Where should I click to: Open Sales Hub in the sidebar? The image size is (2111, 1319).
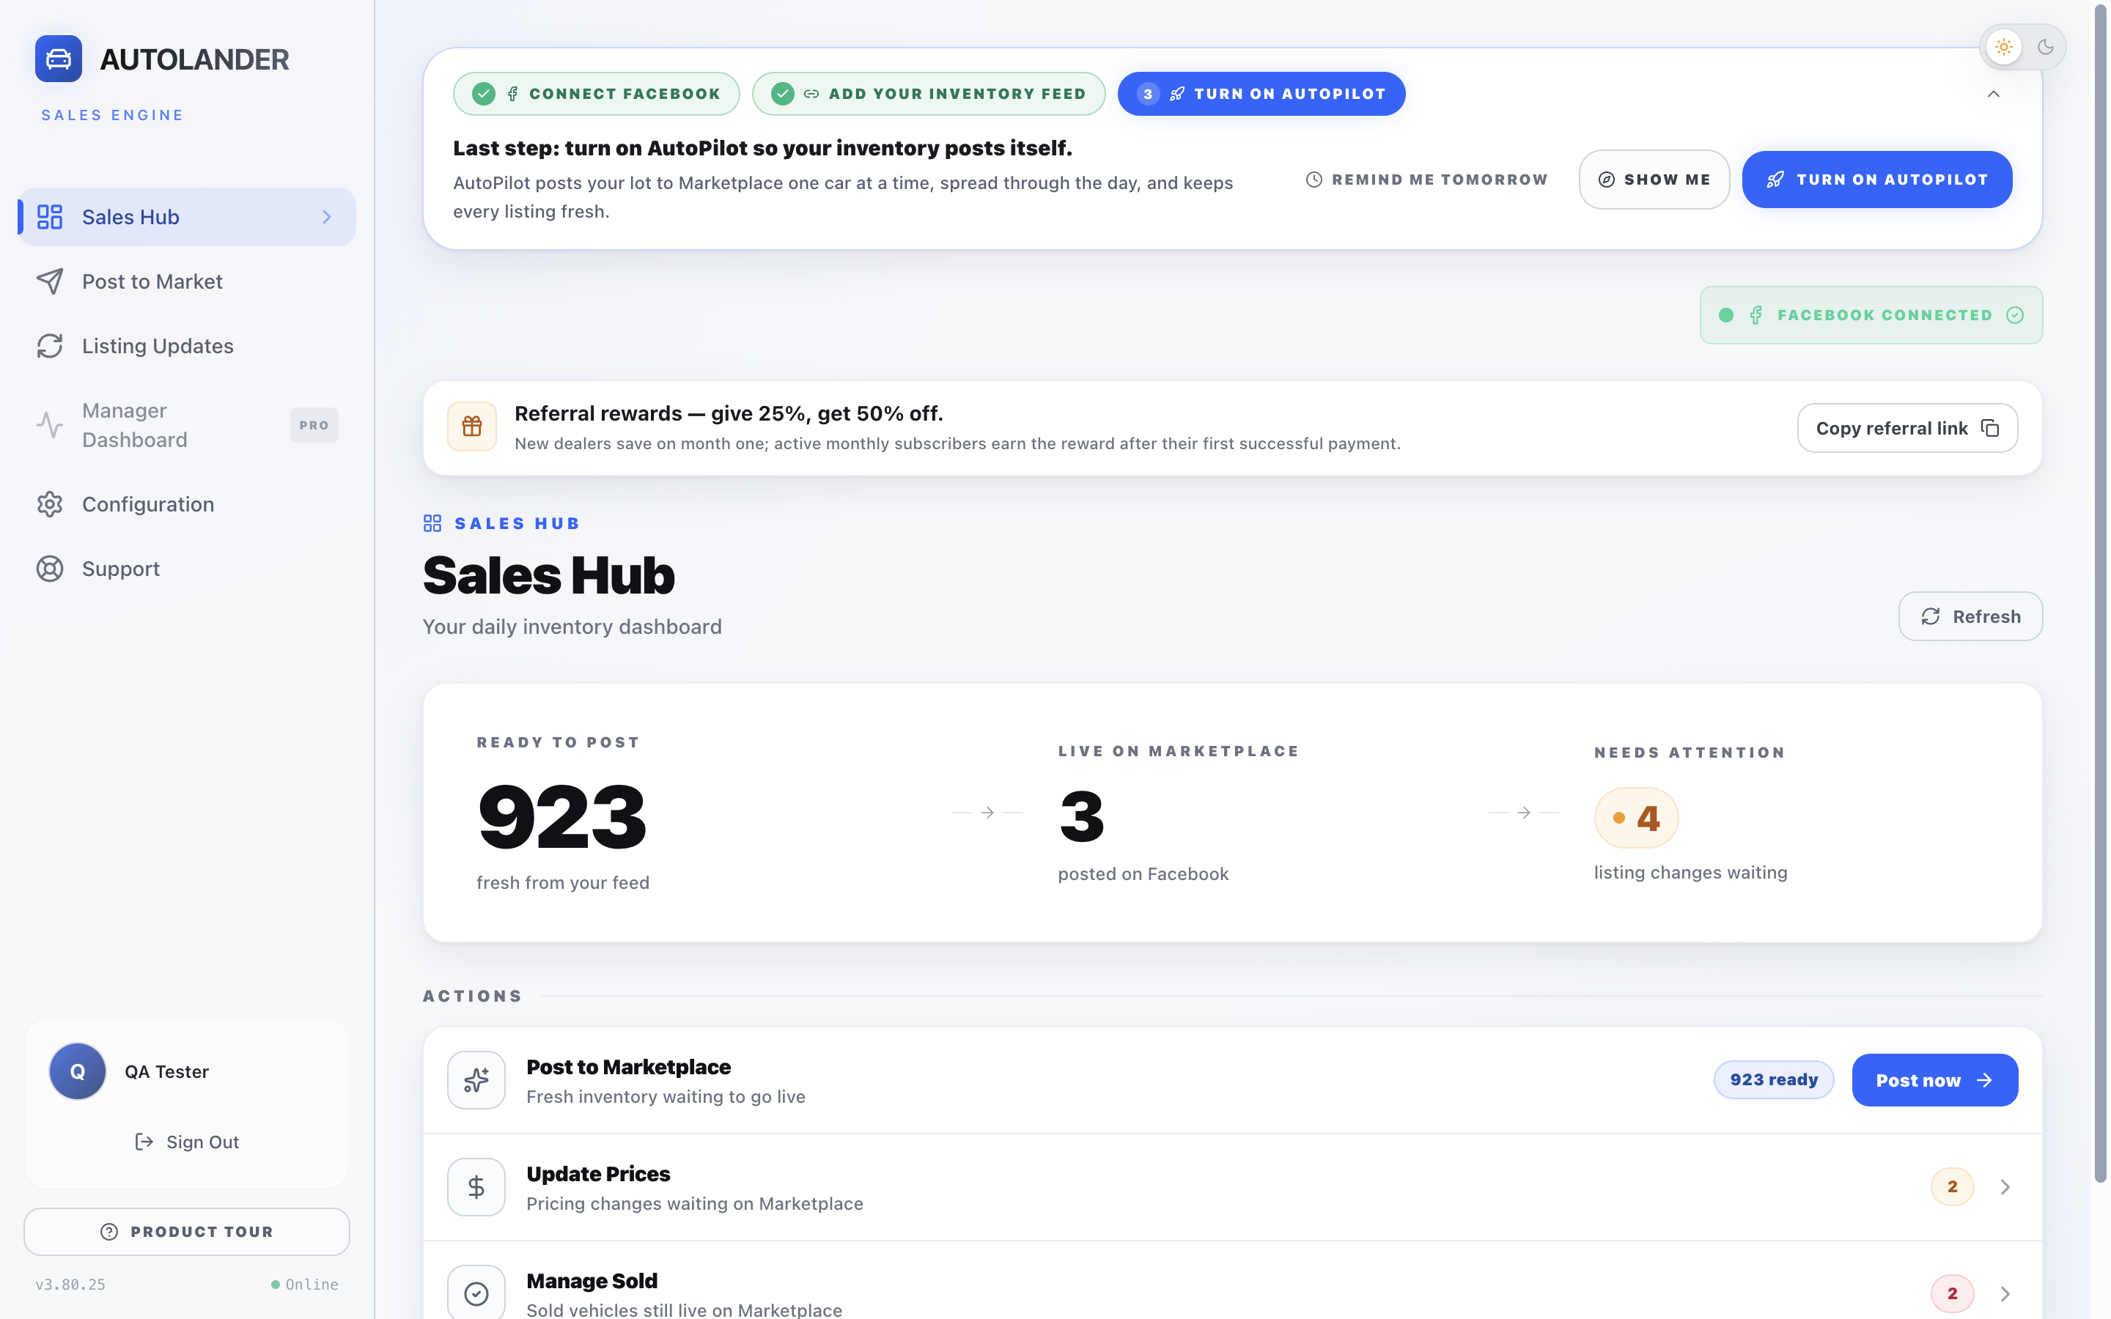tap(187, 216)
